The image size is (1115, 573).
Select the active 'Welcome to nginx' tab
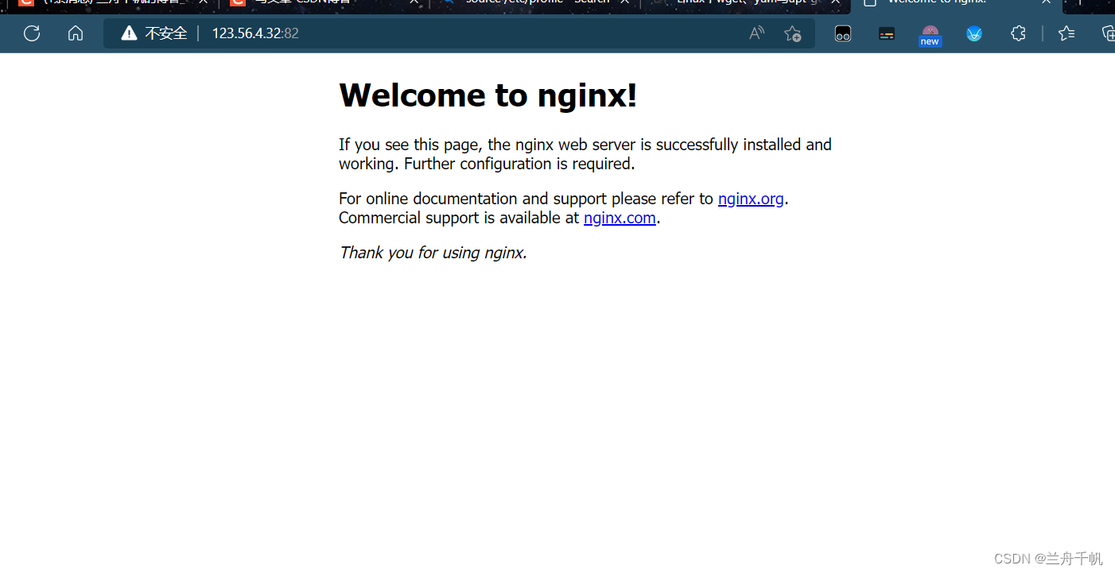click(x=957, y=5)
